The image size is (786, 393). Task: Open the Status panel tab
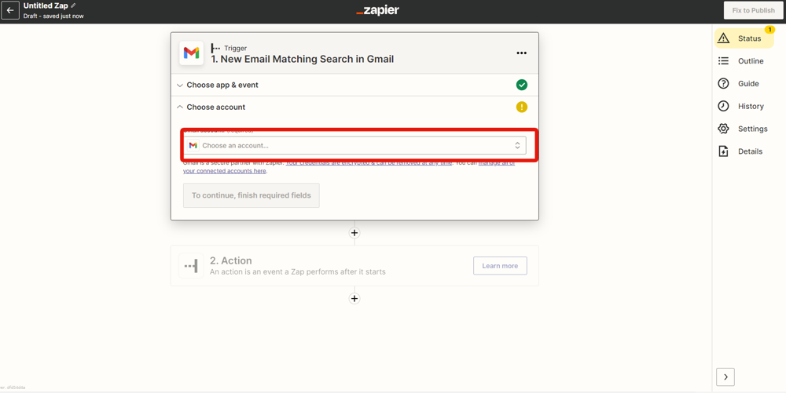pos(744,38)
